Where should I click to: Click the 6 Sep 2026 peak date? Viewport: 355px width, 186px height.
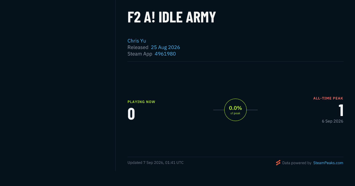(x=333, y=121)
